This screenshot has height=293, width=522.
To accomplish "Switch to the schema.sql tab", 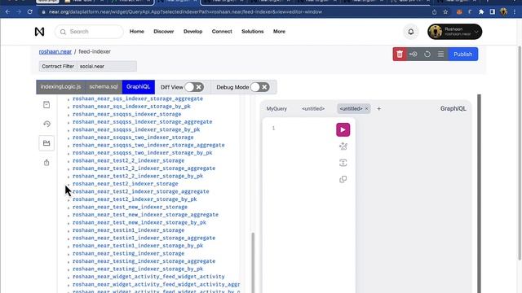I will pyautogui.click(x=104, y=87).
